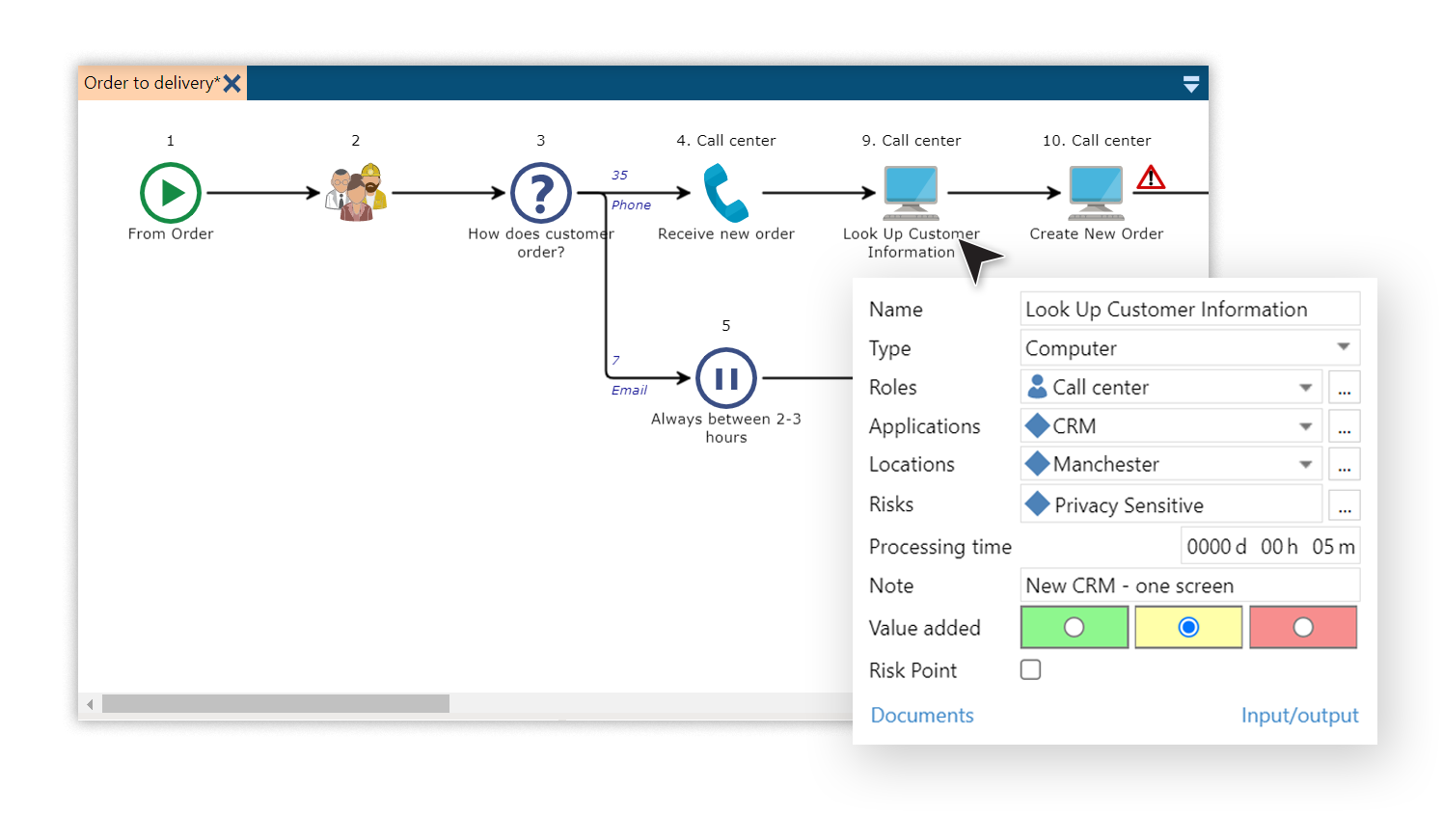1443x816 pixels.
Task: Open the Documents link
Action: click(x=921, y=715)
